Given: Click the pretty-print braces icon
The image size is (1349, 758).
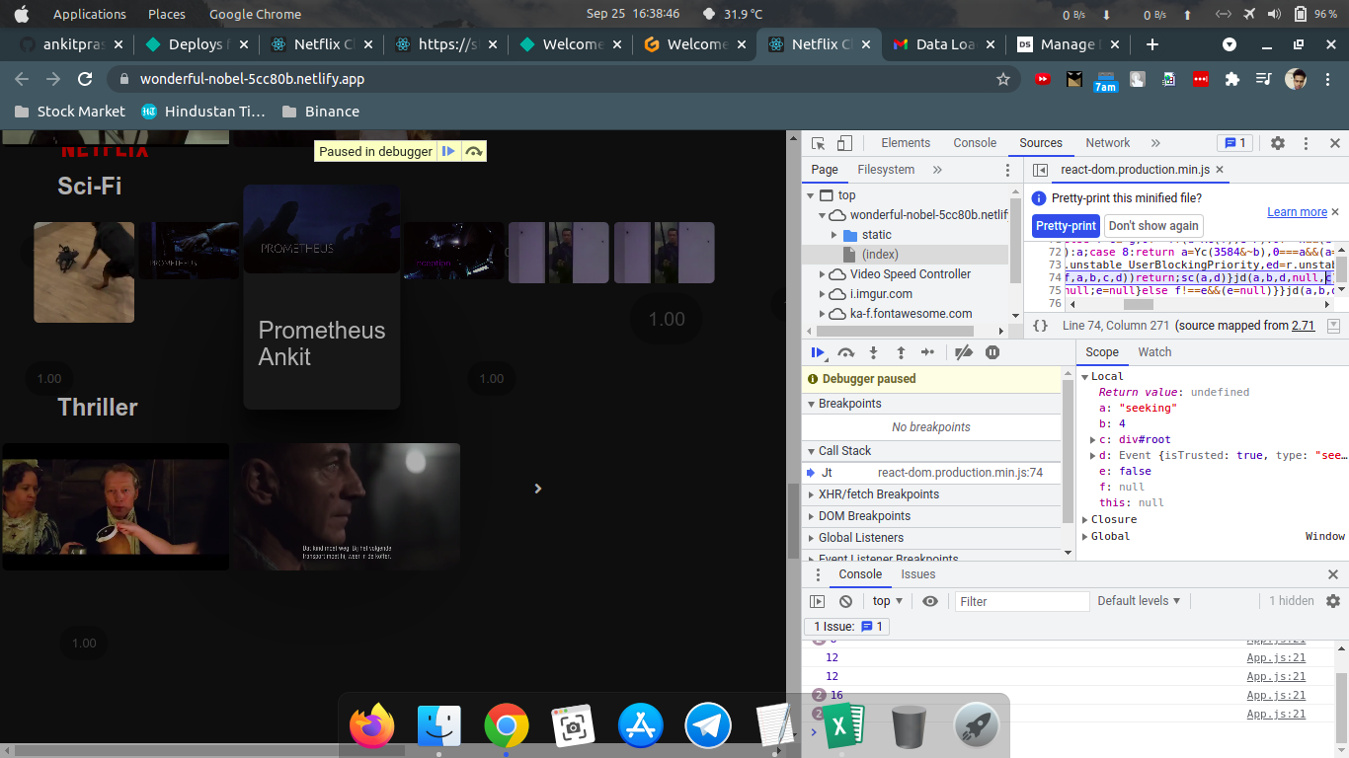Looking at the screenshot, I should click(x=1041, y=326).
